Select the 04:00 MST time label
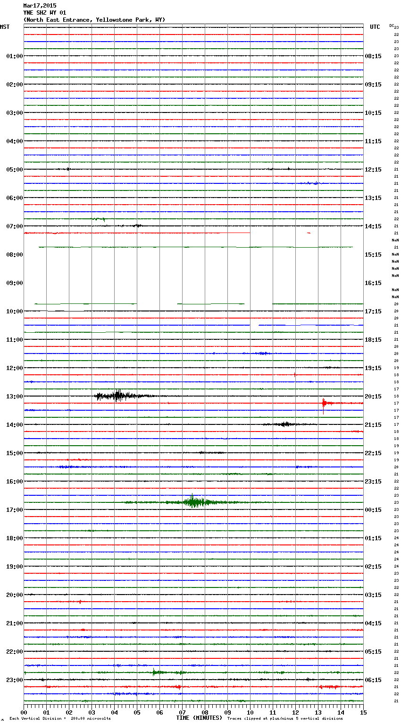Screen dimensions: 401x725 click(15, 141)
